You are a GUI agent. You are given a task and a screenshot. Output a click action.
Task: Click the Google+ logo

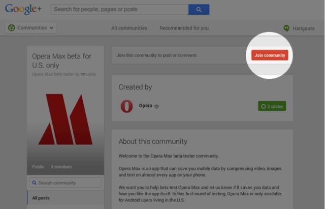click(23, 9)
